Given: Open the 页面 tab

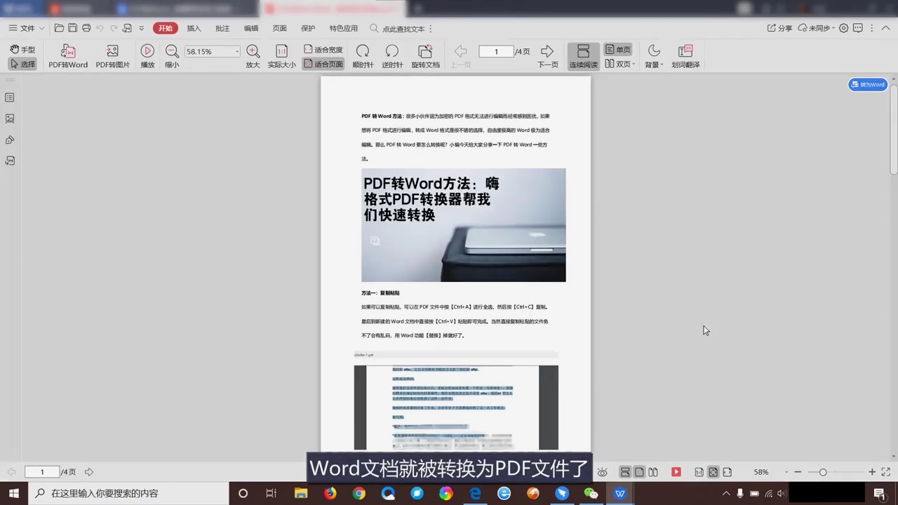Looking at the screenshot, I should [279, 28].
